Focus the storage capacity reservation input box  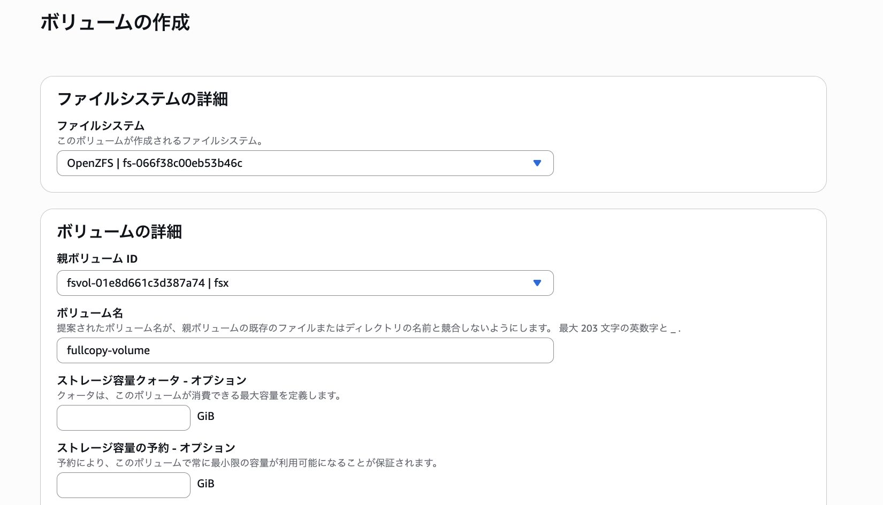(x=124, y=485)
